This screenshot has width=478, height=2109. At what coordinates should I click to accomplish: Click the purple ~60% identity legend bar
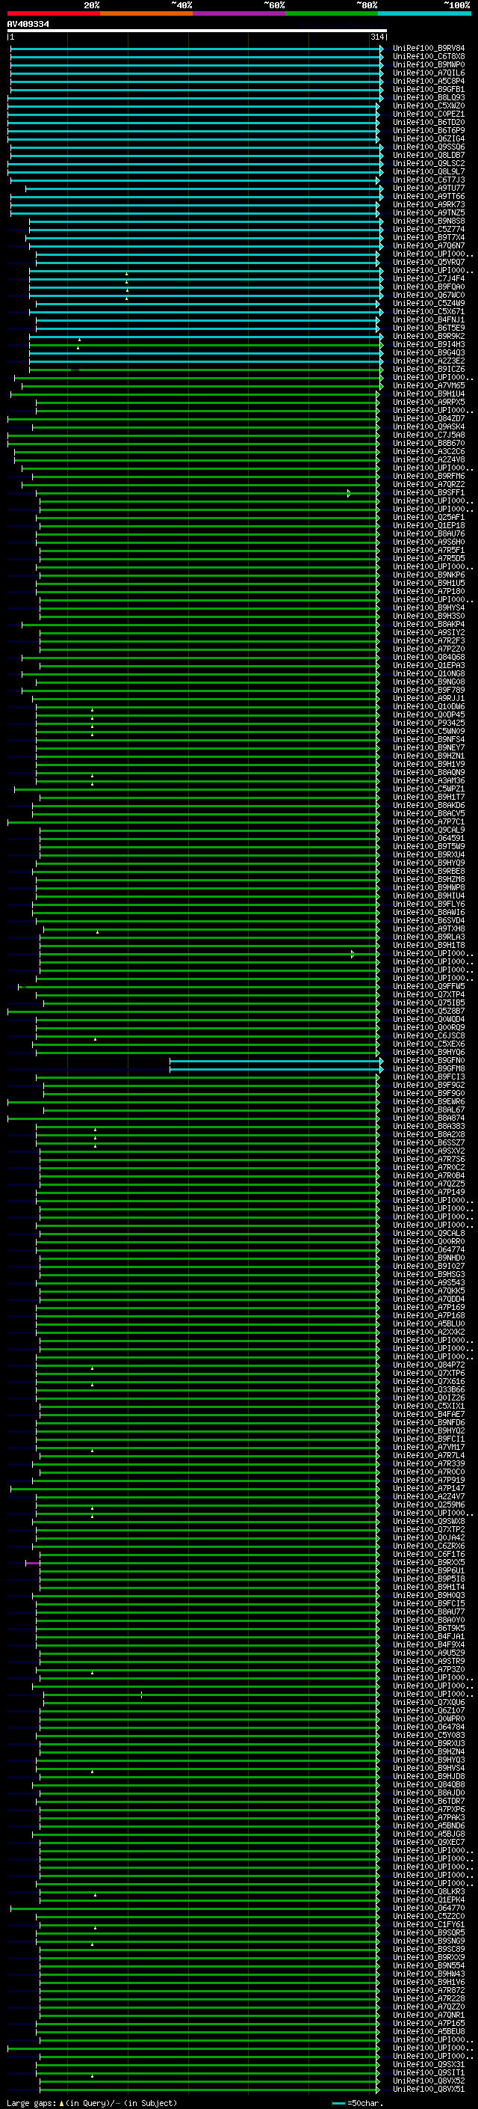pyautogui.click(x=238, y=13)
